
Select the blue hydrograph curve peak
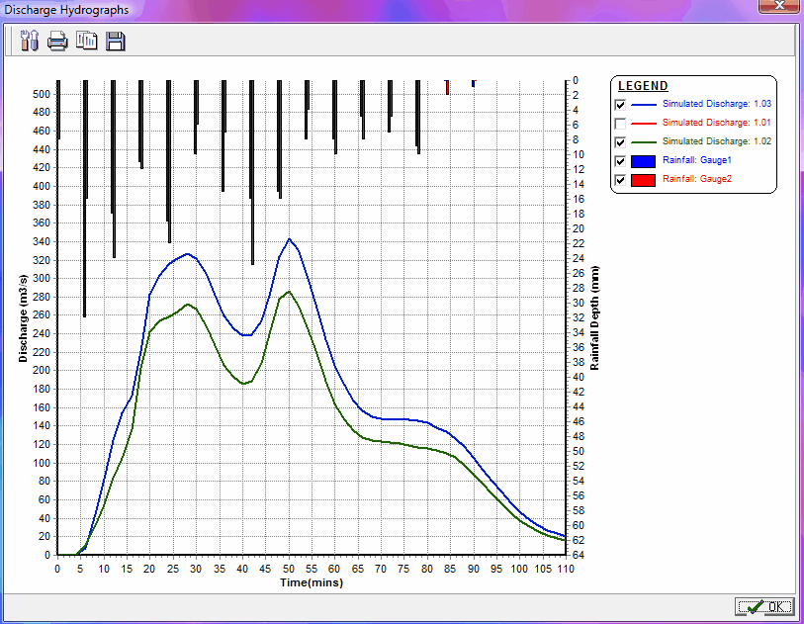(x=288, y=240)
